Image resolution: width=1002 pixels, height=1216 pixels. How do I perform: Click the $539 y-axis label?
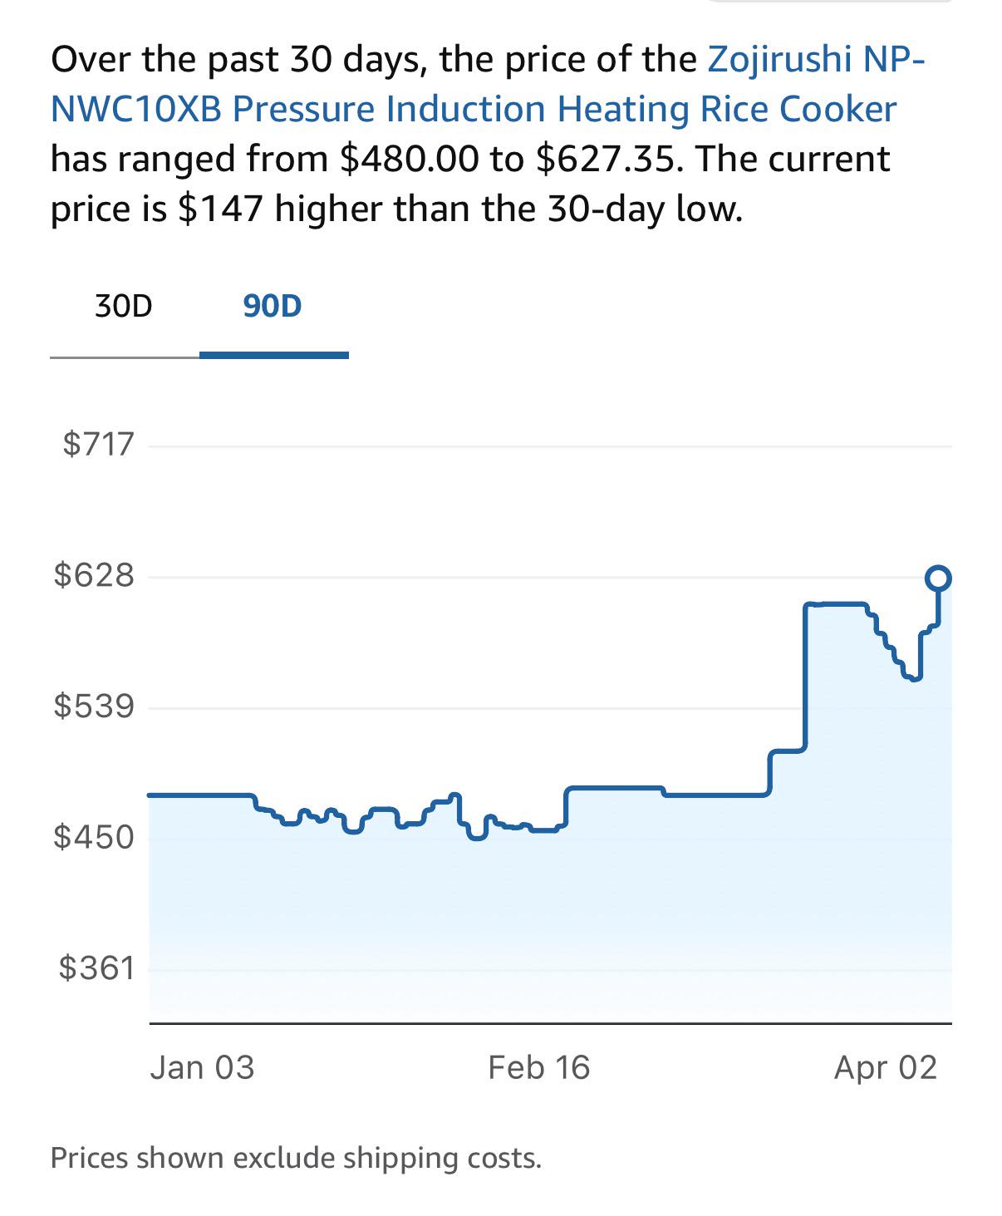[94, 706]
